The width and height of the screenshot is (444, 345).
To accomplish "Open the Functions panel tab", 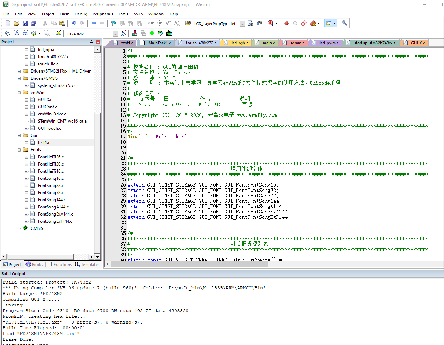I will pyautogui.click(x=60, y=265).
